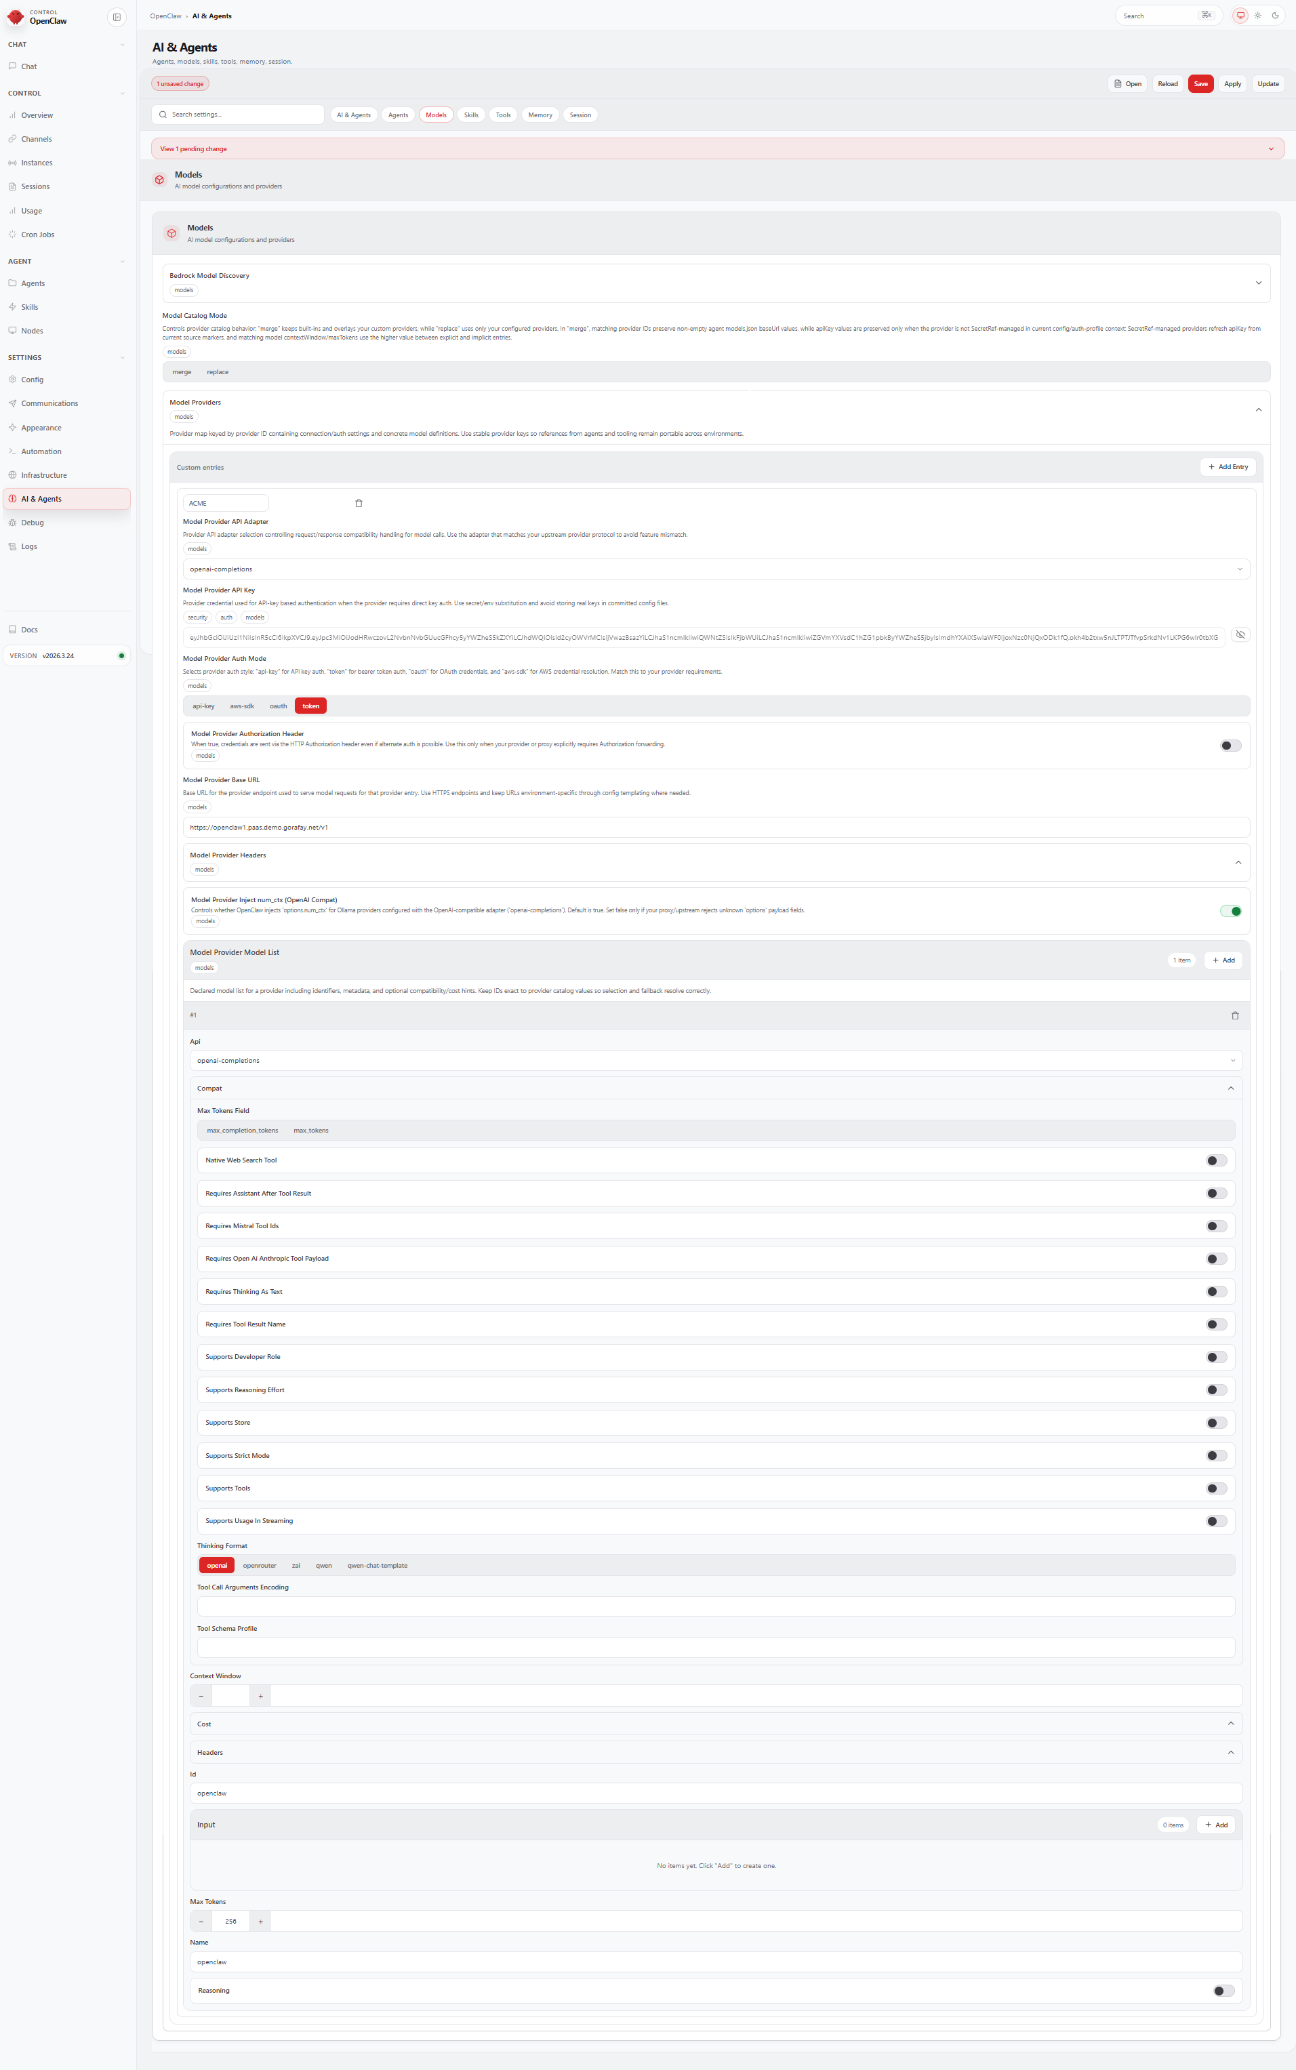Delete the ACME provider entry
Image resolution: width=1296 pixels, height=2070 pixels.
point(359,503)
